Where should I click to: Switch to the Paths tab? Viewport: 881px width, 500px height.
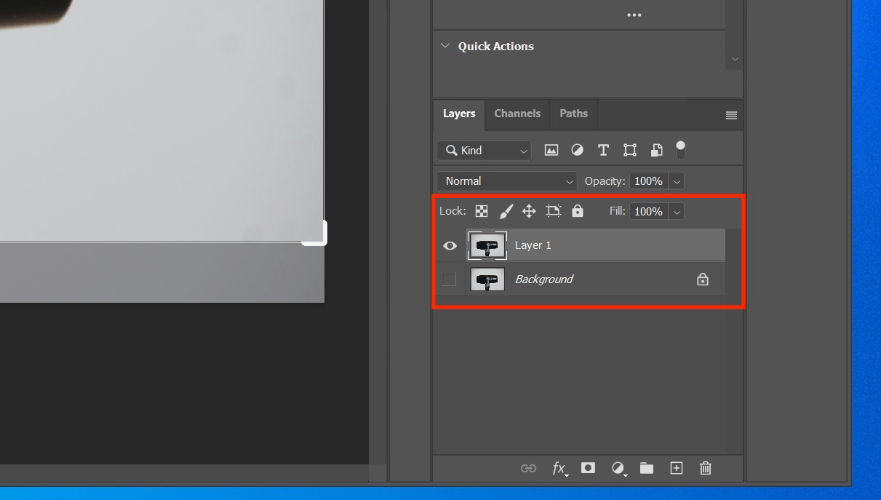point(573,114)
